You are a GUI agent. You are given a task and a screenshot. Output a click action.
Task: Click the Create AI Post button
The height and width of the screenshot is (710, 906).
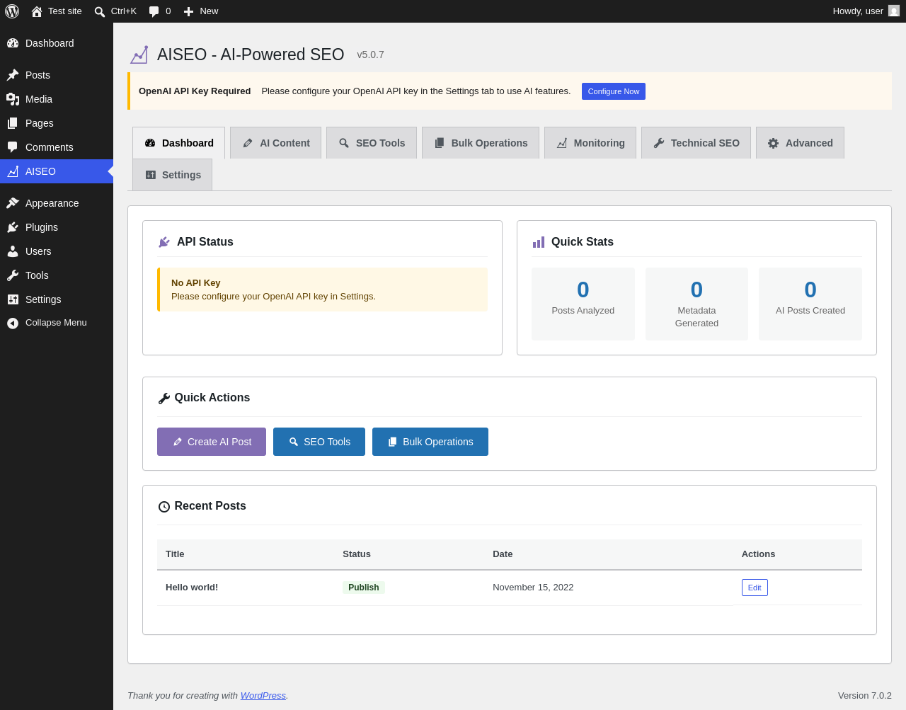coord(212,442)
